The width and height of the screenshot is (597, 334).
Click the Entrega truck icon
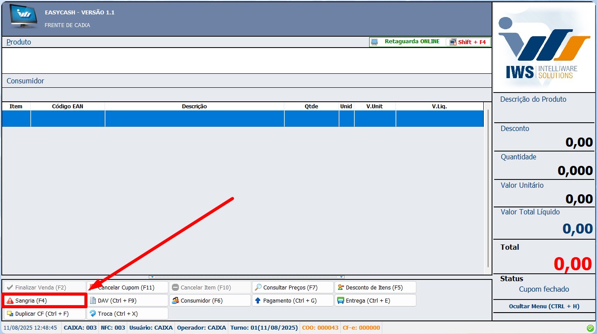(x=341, y=300)
